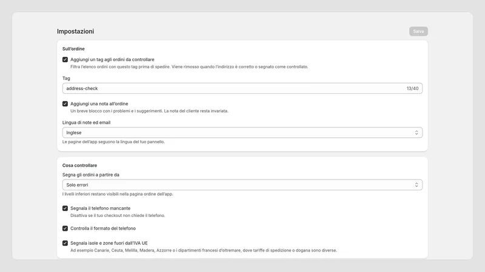Click the '13/40' character counter
This screenshot has height=272, width=485.
coord(412,88)
